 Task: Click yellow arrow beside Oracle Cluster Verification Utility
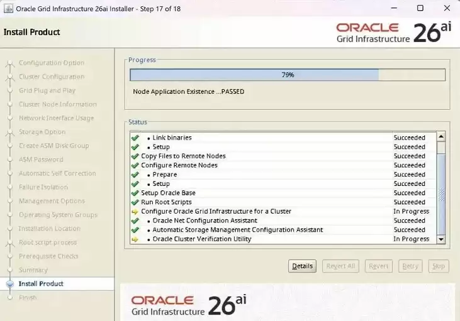pyautogui.click(x=135, y=239)
